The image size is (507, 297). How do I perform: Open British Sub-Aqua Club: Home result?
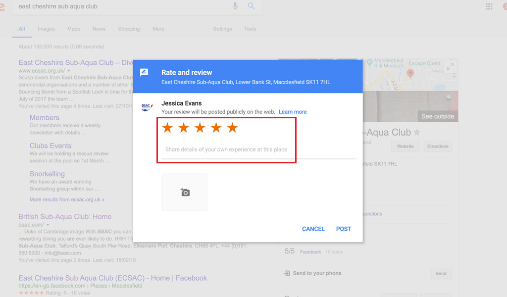[x=65, y=216]
